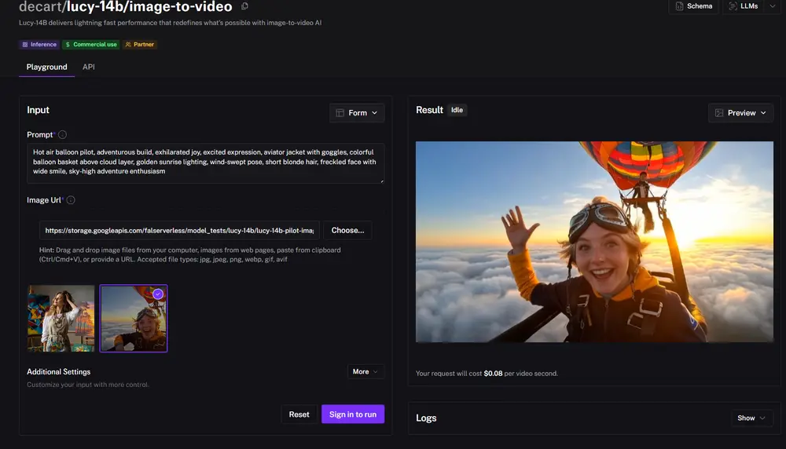Click the Choose... file button
The image size is (786, 449).
tap(347, 231)
